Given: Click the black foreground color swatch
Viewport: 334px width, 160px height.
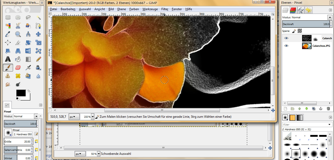Looking at the screenshot, I should tap(21, 93).
